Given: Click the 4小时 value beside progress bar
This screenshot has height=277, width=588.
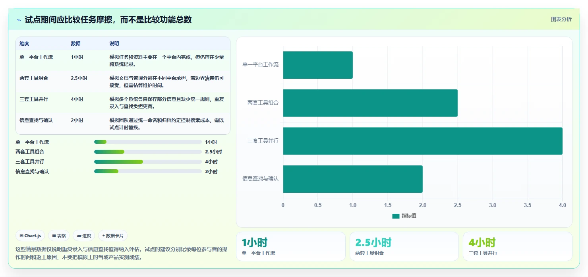Looking at the screenshot, I should coord(211,162).
